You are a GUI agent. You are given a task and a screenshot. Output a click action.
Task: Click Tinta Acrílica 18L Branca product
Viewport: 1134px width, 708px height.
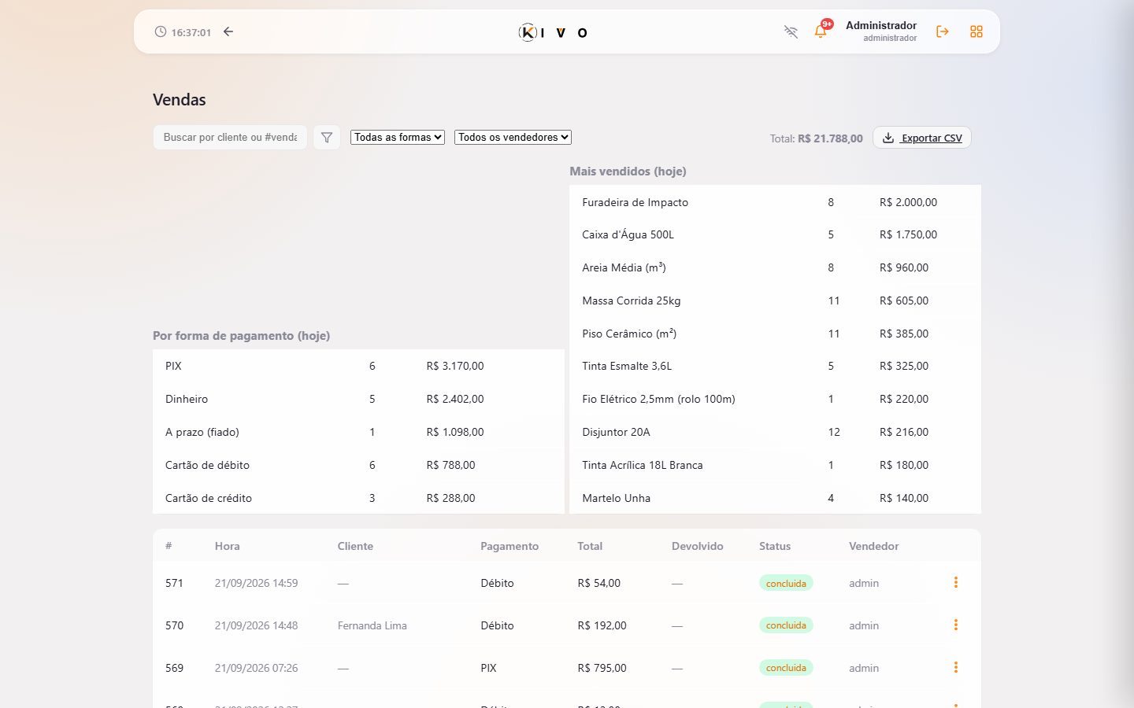(642, 465)
